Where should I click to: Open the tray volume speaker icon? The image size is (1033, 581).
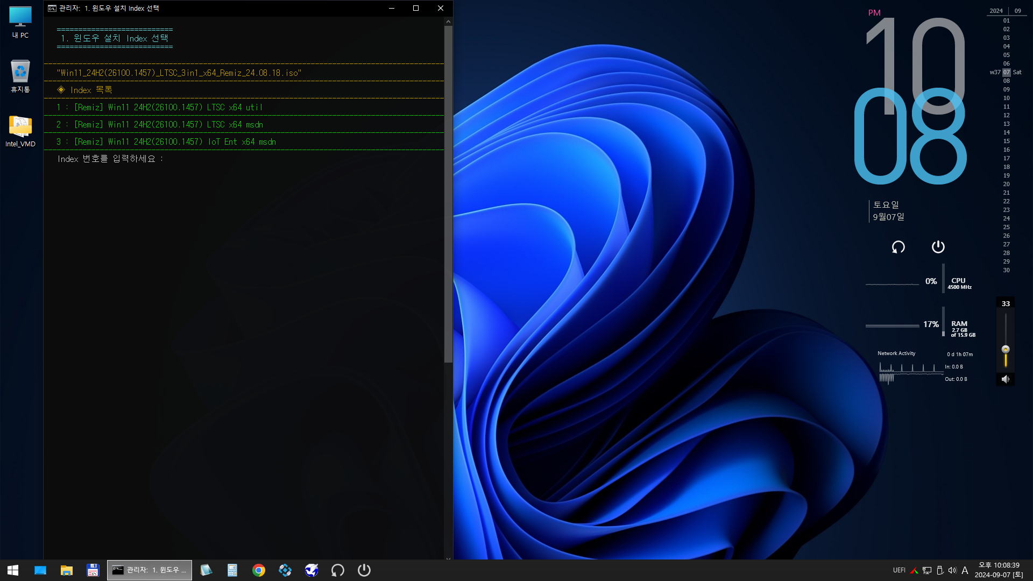pos(952,570)
